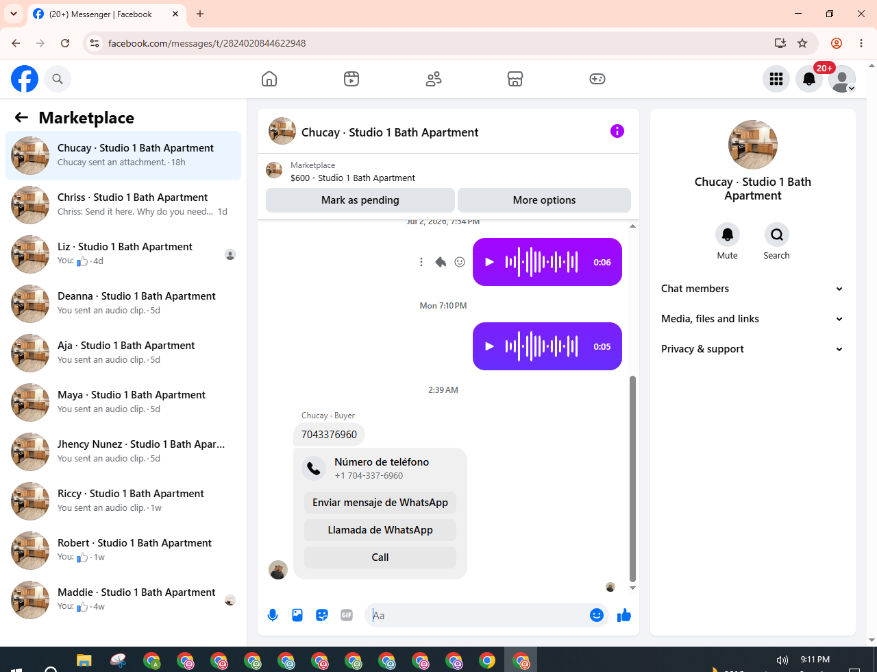Screen dimensions: 877x672
Task: Go back from Marketplace chats list
Action: [21, 117]
